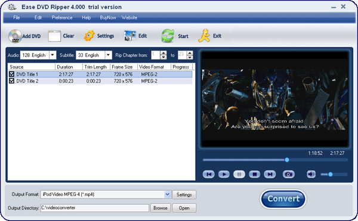Screen dimensions: 358x221
Task: Click the video seek slider handle
Action: click(287, 160)
